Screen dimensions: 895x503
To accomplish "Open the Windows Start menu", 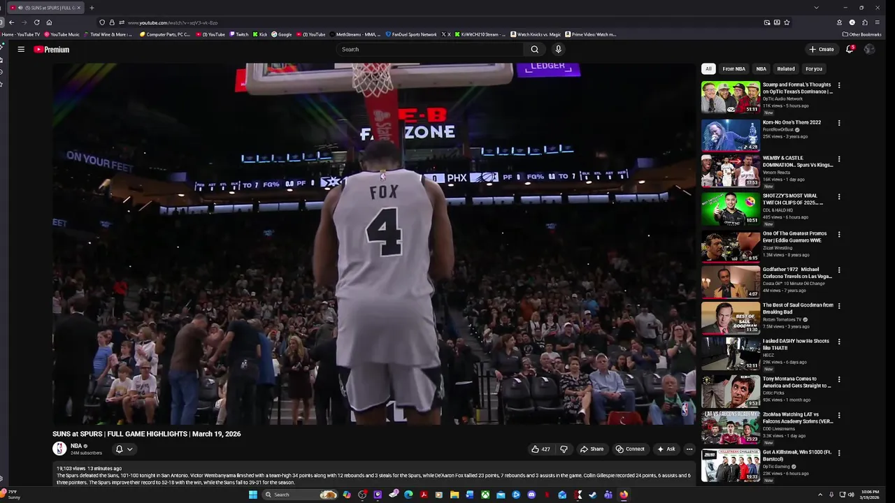I will 253,495.
